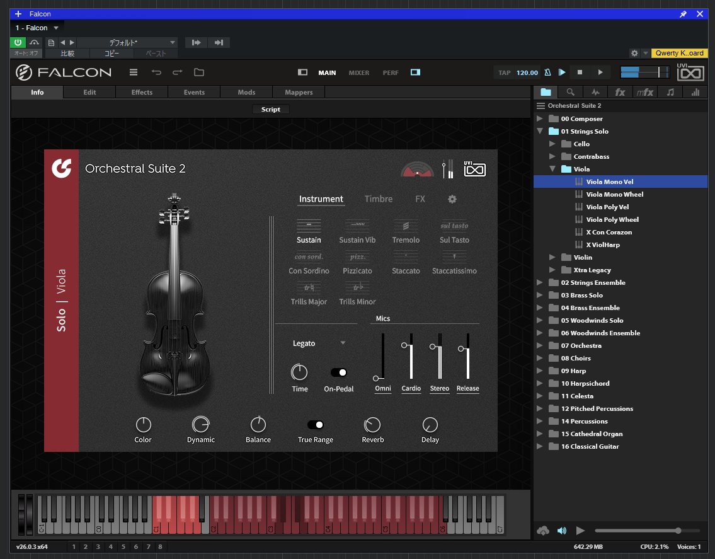Viewport: 715px width, 559px height.
Task: Click the master volume meter slider
Action: tap(645, 72)
